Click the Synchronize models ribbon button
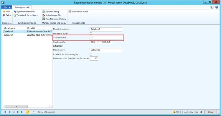This screenshot has width=221, height=116. pyautogui.click(x=24, y=12)
